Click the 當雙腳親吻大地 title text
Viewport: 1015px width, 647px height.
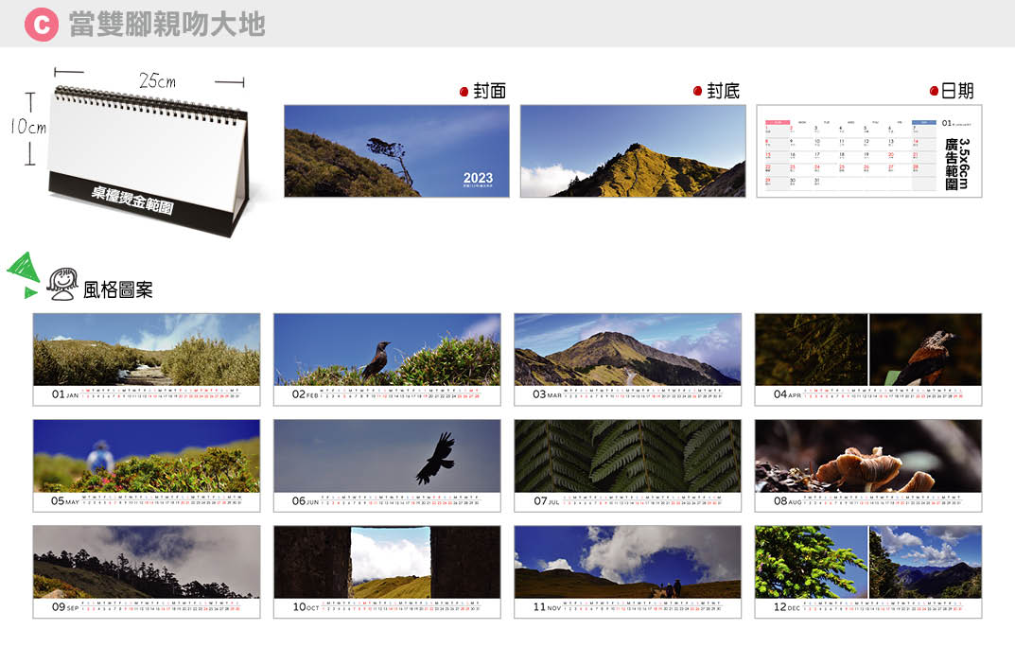point(166,25)
